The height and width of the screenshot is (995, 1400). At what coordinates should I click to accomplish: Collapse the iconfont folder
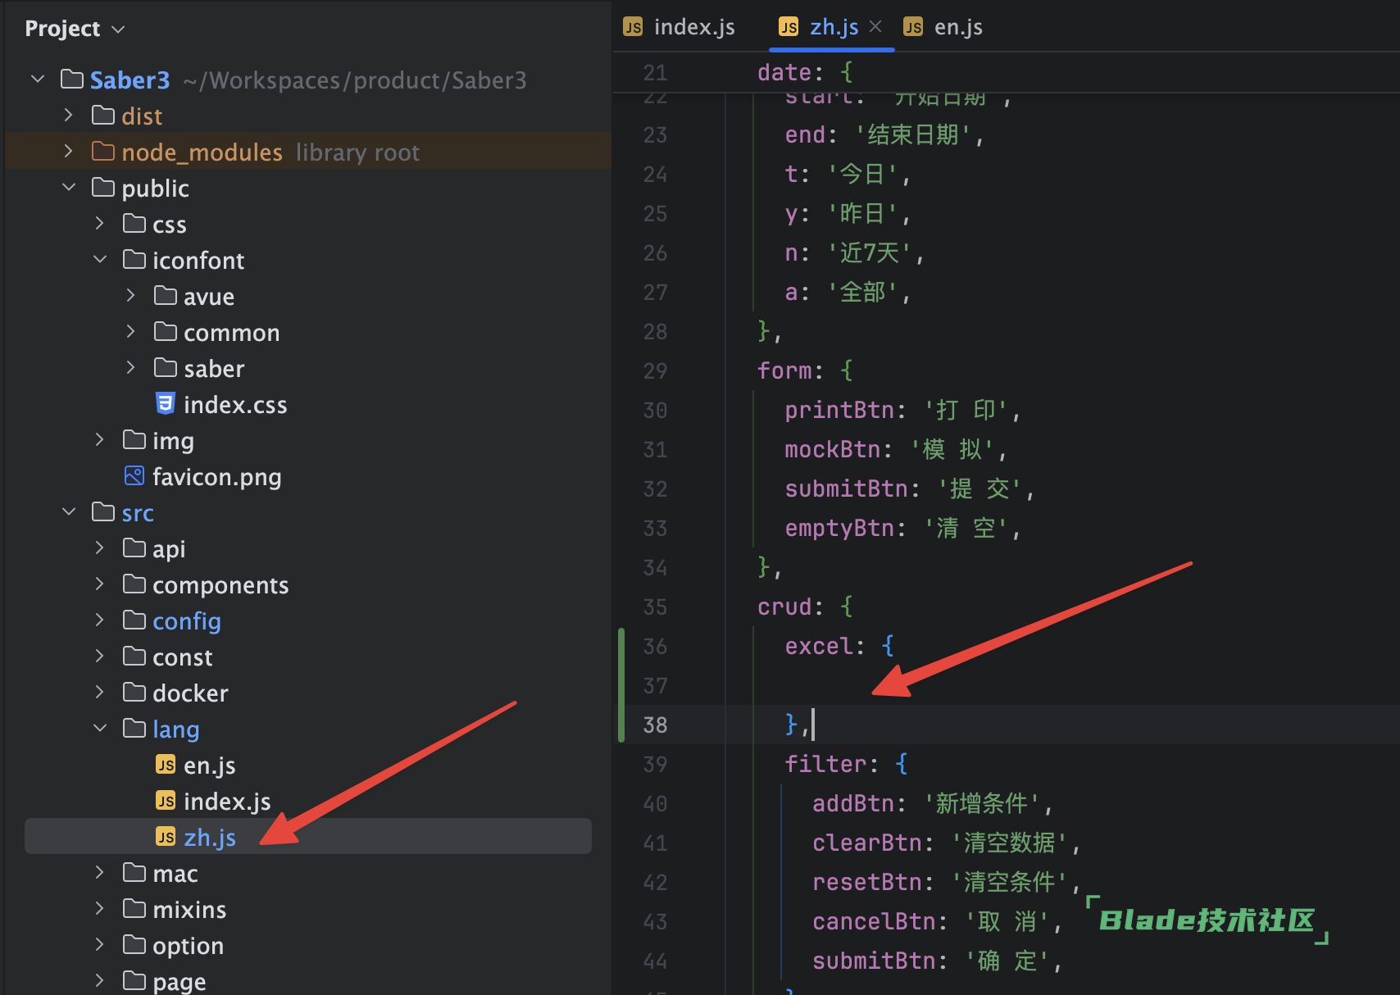[100, 260]
